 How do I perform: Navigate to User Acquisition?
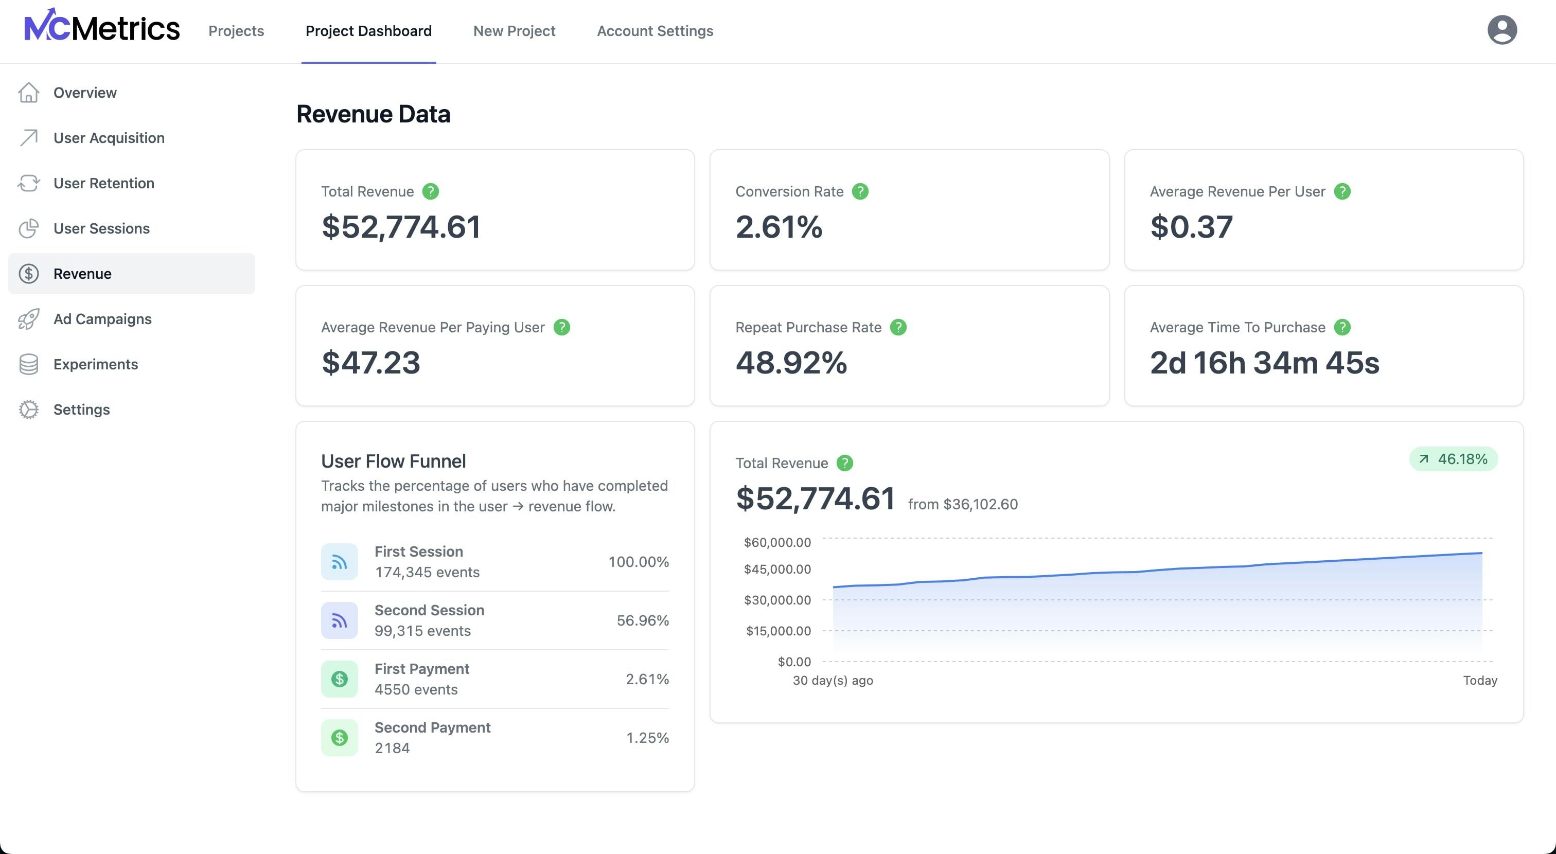pos(132,138)
